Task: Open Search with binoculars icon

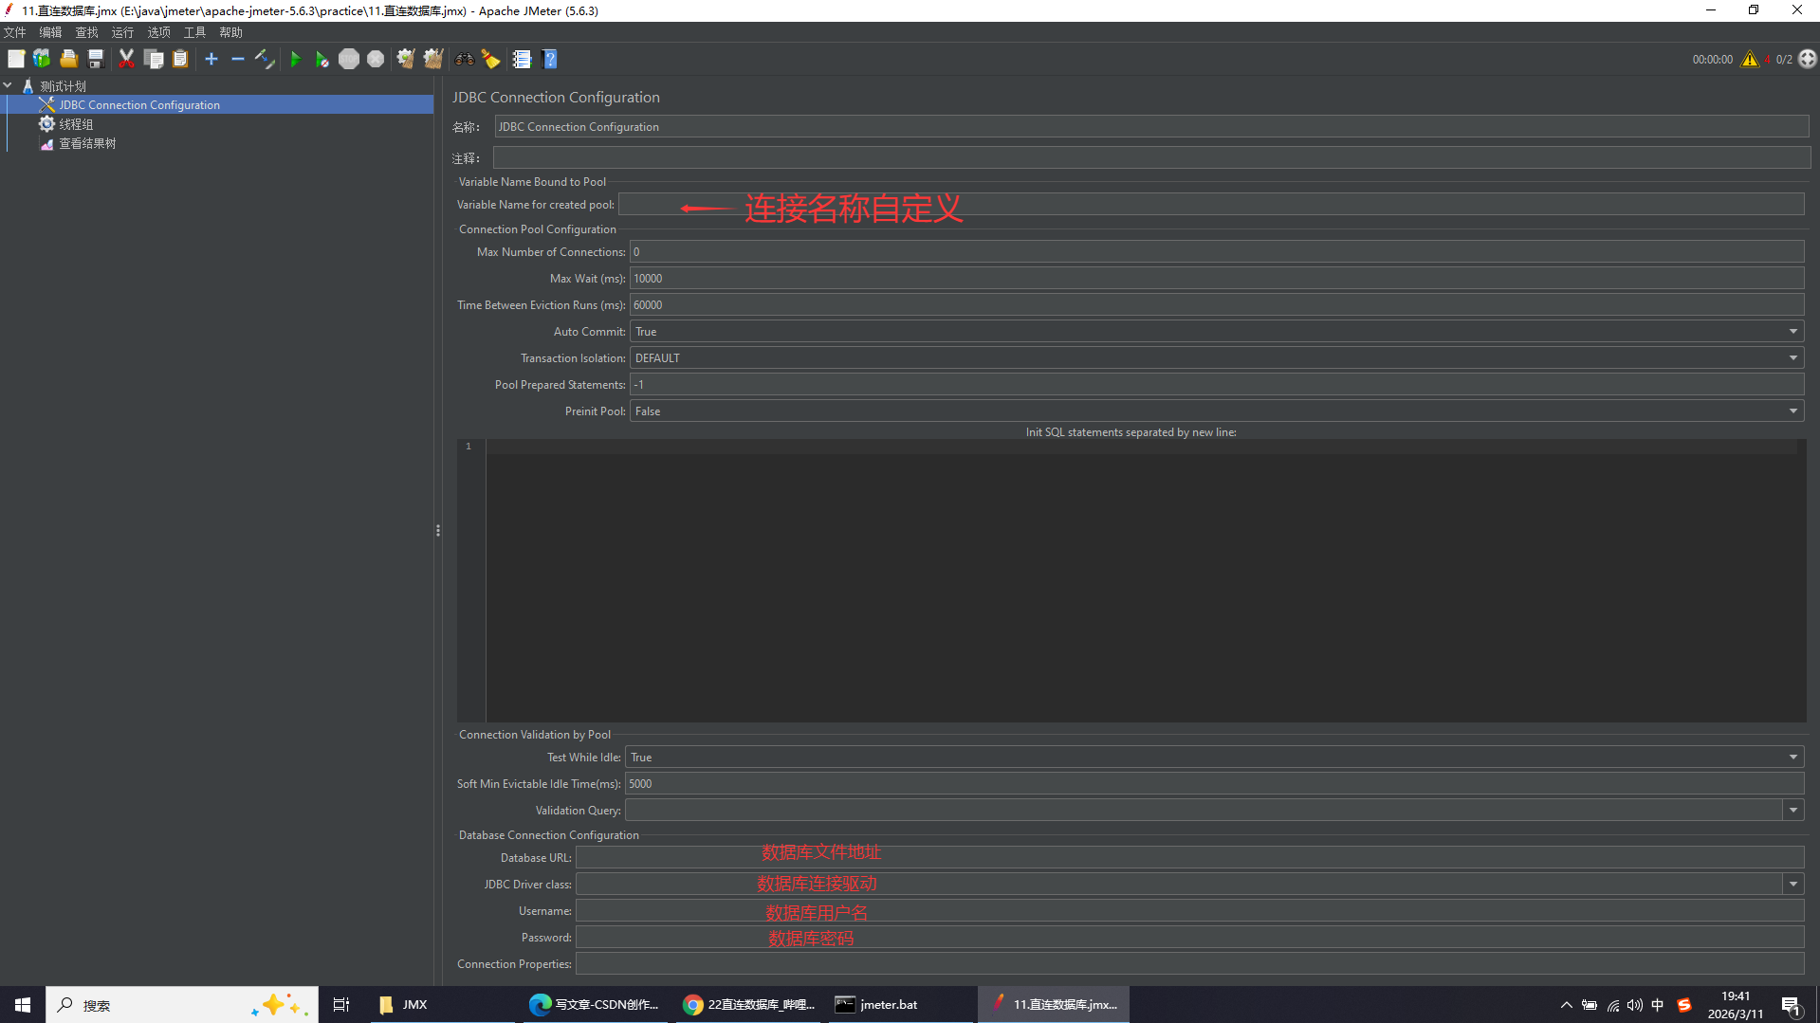Action: [x=464, y=59]
